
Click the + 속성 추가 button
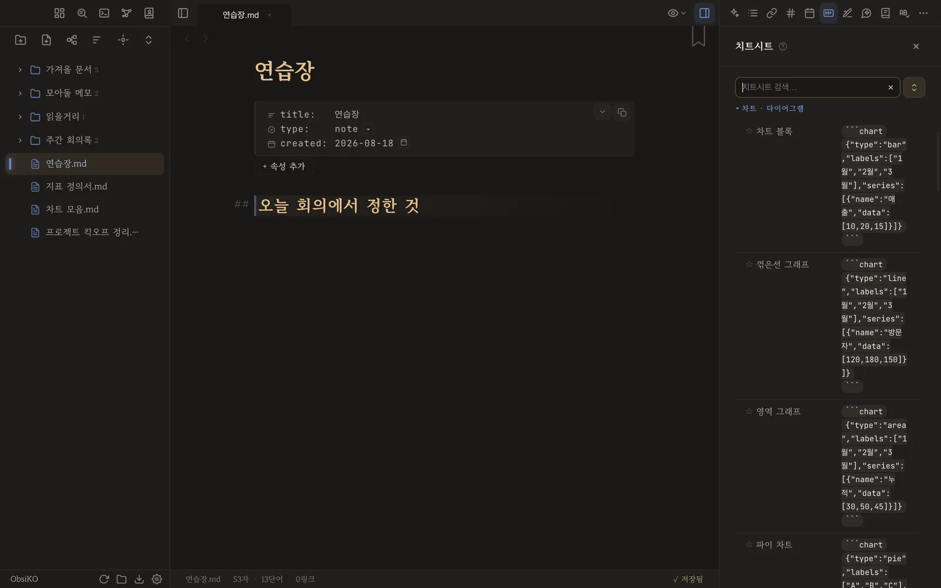click(x=283, y=166)
